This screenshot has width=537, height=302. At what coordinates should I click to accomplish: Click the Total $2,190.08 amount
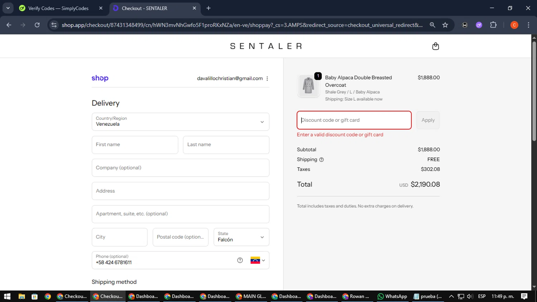(425, 184)
